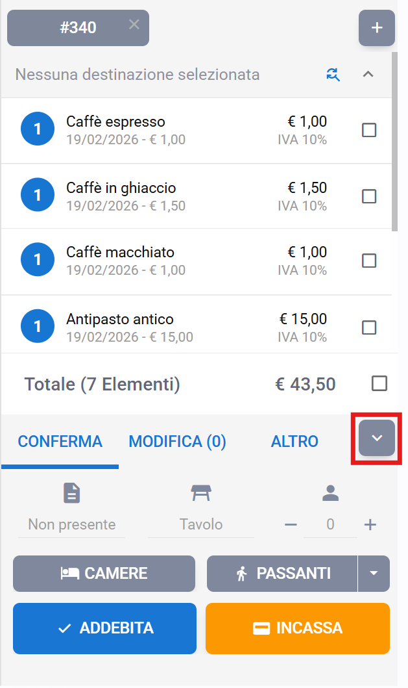The height and width of the screenshot is (688, 408).
Task: Click the plus icon to add new order
Action: click(376, 28)
